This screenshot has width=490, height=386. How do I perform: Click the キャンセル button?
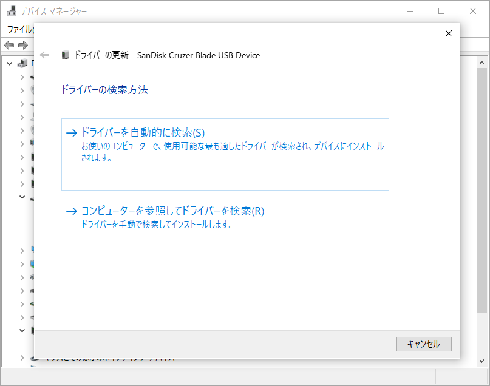pyautogui.click(x=424, y=344)
